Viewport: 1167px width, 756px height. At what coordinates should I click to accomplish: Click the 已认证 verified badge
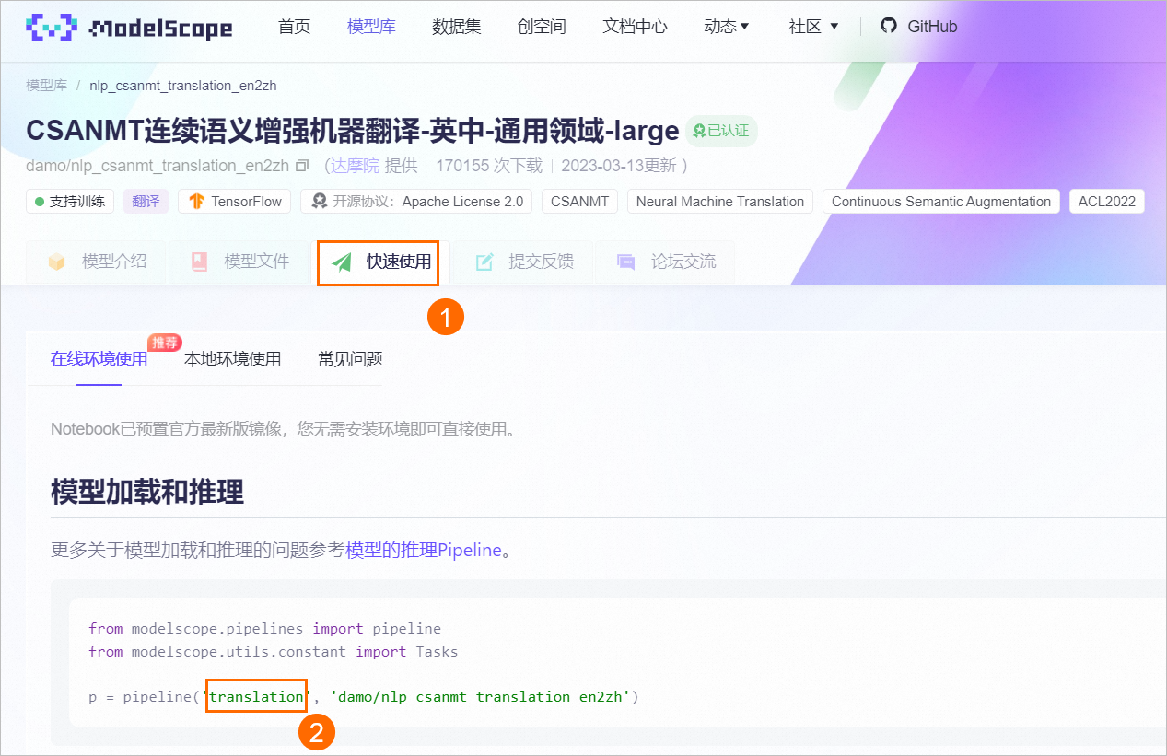[721, 131]
